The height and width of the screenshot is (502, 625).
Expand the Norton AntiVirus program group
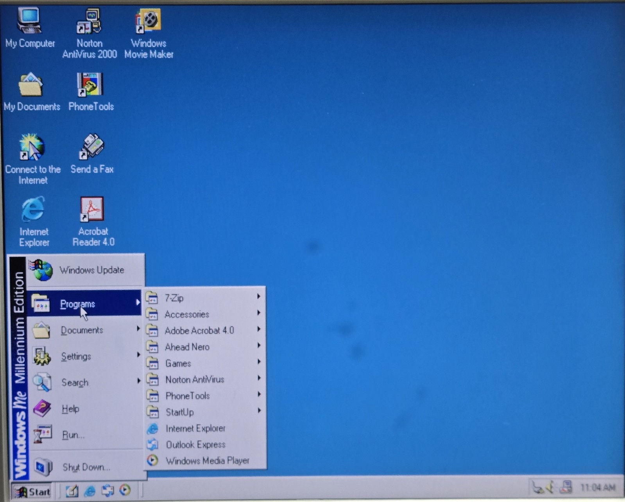204,379
